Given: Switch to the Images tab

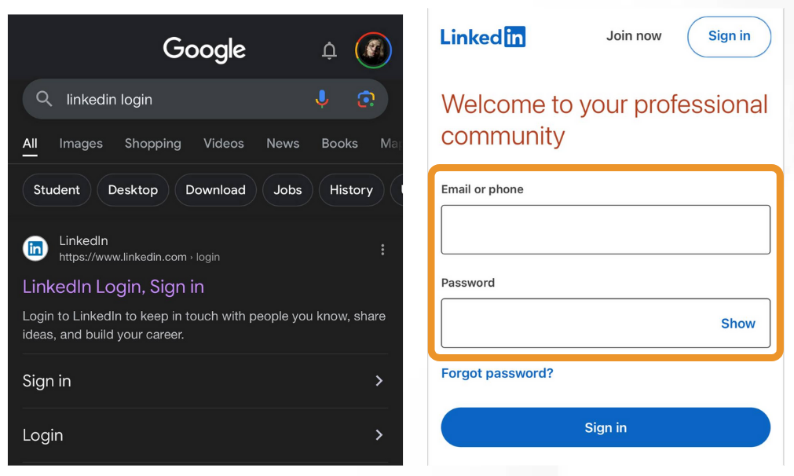Looking at the screenshot, I should pos(81,144).
